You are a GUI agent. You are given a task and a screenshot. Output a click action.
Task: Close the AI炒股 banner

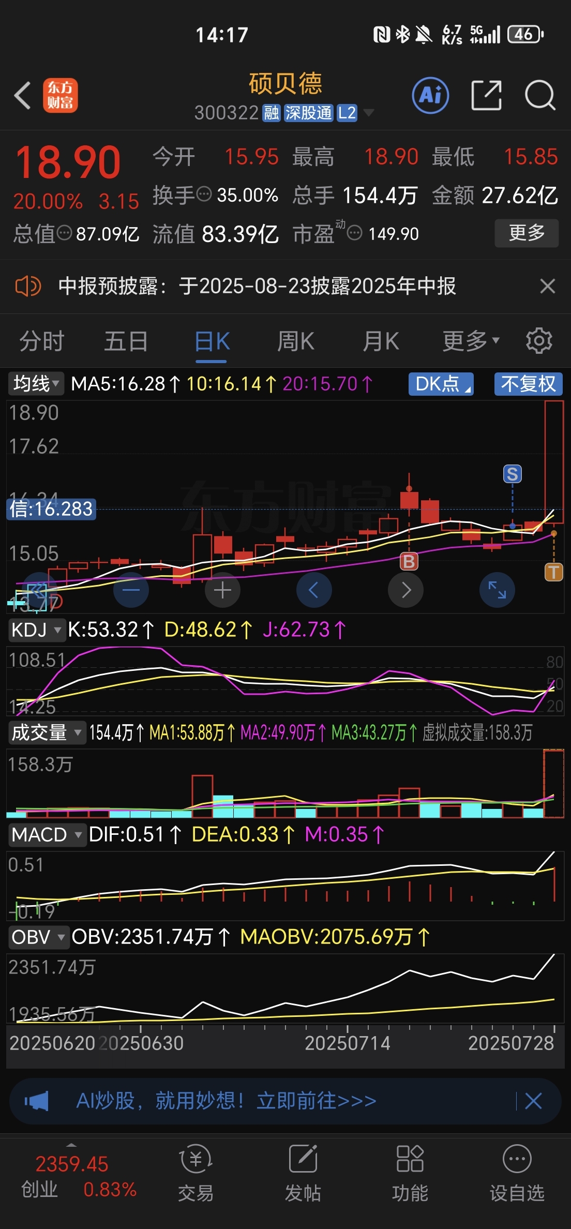point(533,1101)
